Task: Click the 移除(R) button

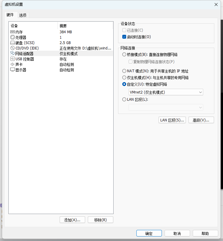Action: [x=100, y=220]
